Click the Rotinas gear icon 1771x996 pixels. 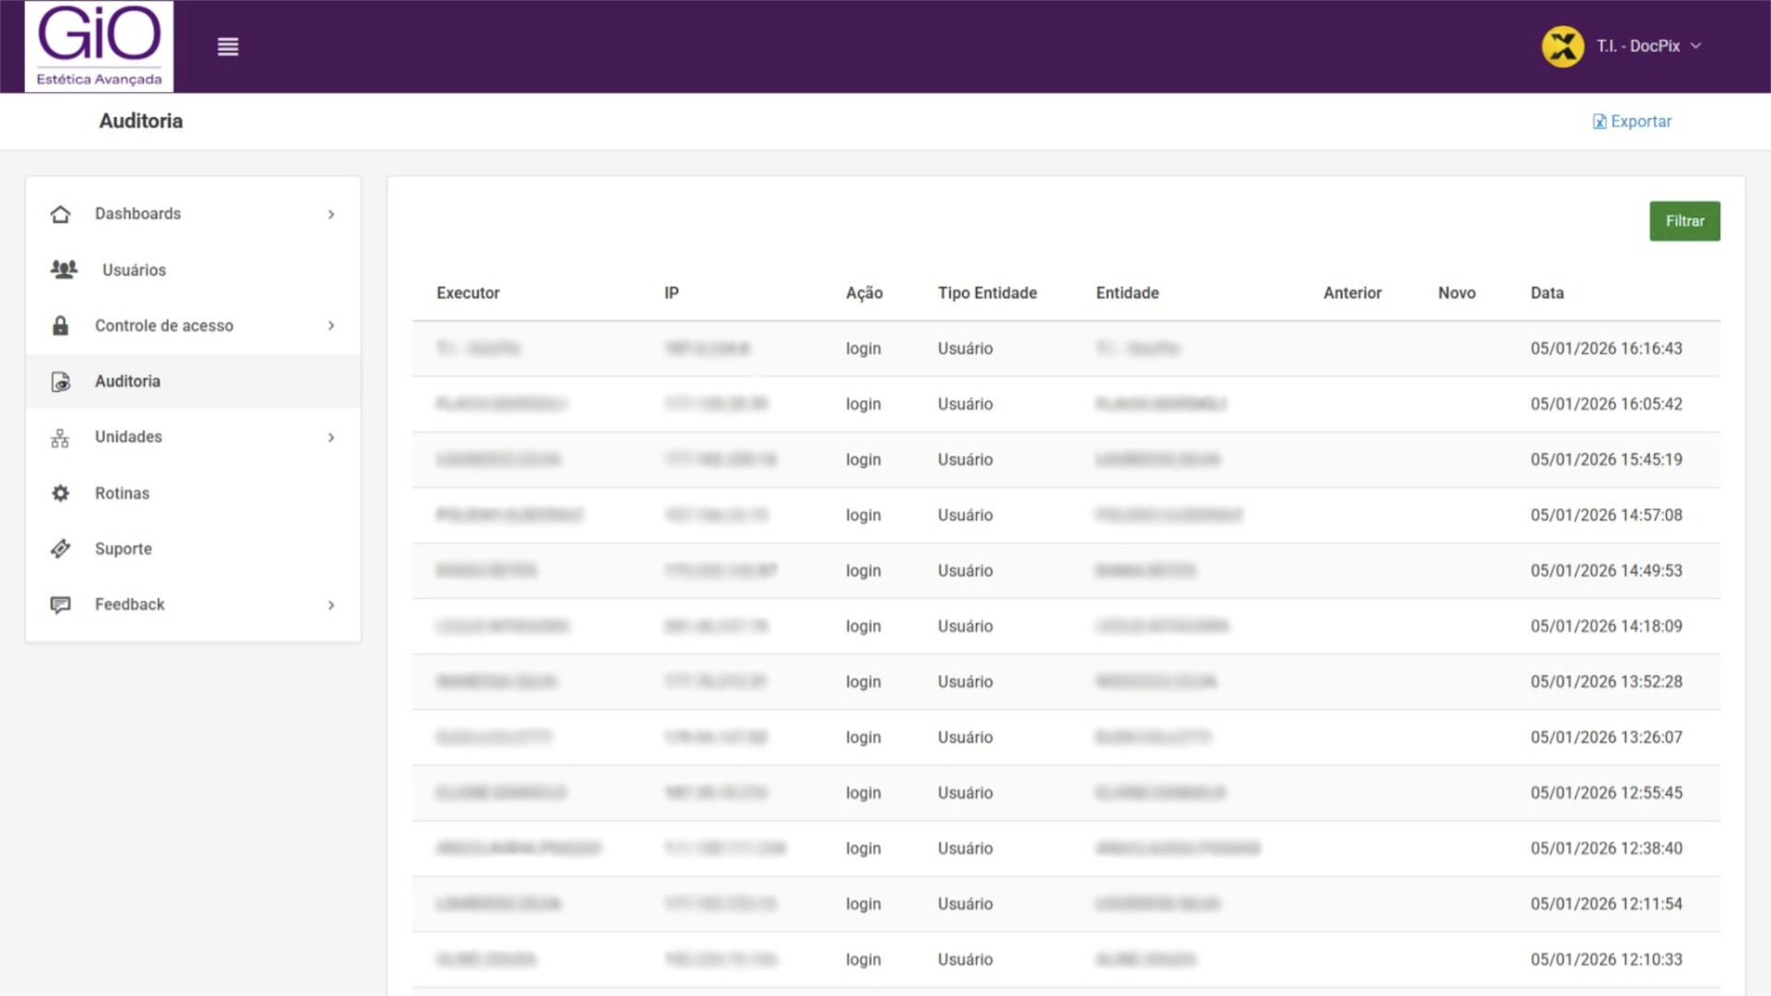(61, 493)
